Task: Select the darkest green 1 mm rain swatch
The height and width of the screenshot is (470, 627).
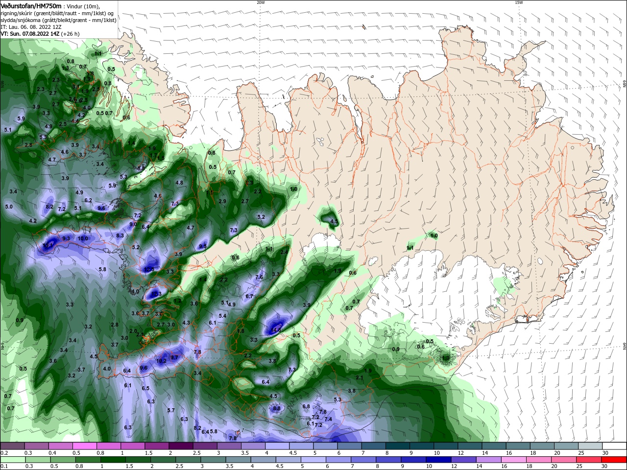Action: pyautogui.click(x=113, y=460)
